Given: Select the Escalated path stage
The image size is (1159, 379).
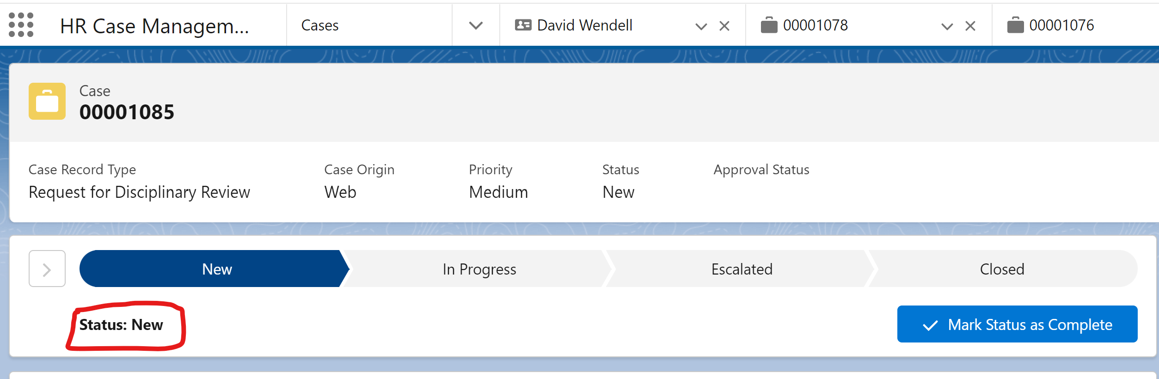Looking at the screenshot, I should tap(742, 269).
